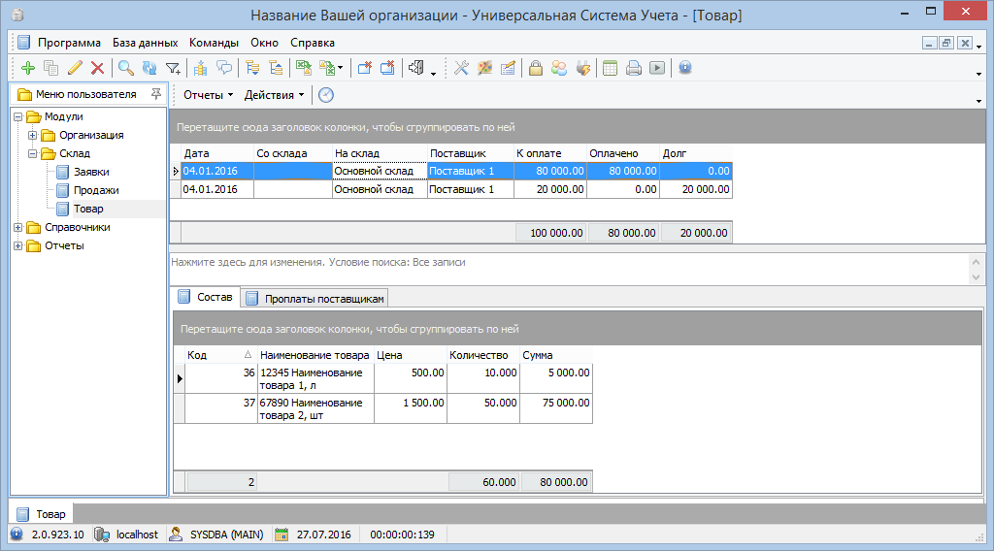The height and width of the screenshot is (551, 994).
Task: Pin the Меню пользователя panel
Action: coord(155,95)
